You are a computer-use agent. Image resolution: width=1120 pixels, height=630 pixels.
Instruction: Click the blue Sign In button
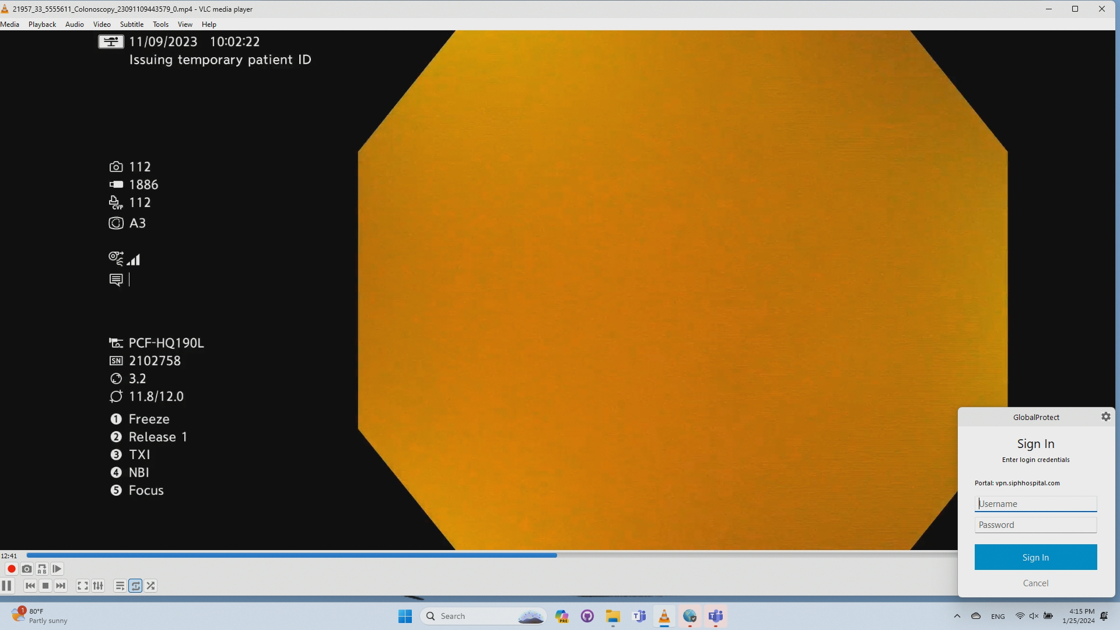(1035, 557)
